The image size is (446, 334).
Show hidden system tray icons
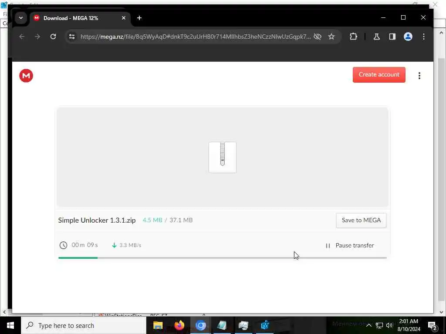[x=368, y=325]
